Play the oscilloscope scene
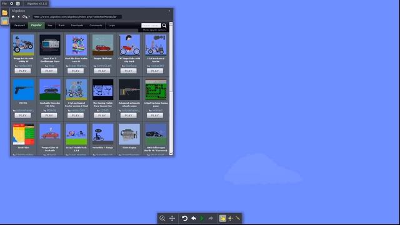The image size is (400, 225). point(49,71)
